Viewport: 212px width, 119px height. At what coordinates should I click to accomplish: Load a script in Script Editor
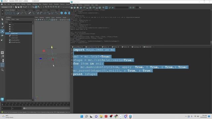[72, 8]
